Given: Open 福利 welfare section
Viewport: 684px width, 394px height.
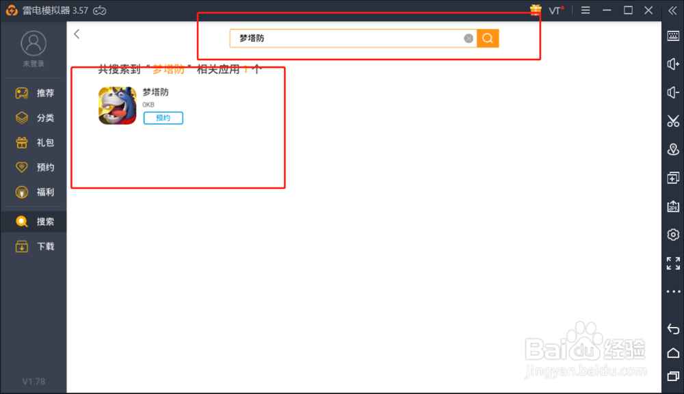Looking at the screenshot, I should pos(34,192).
